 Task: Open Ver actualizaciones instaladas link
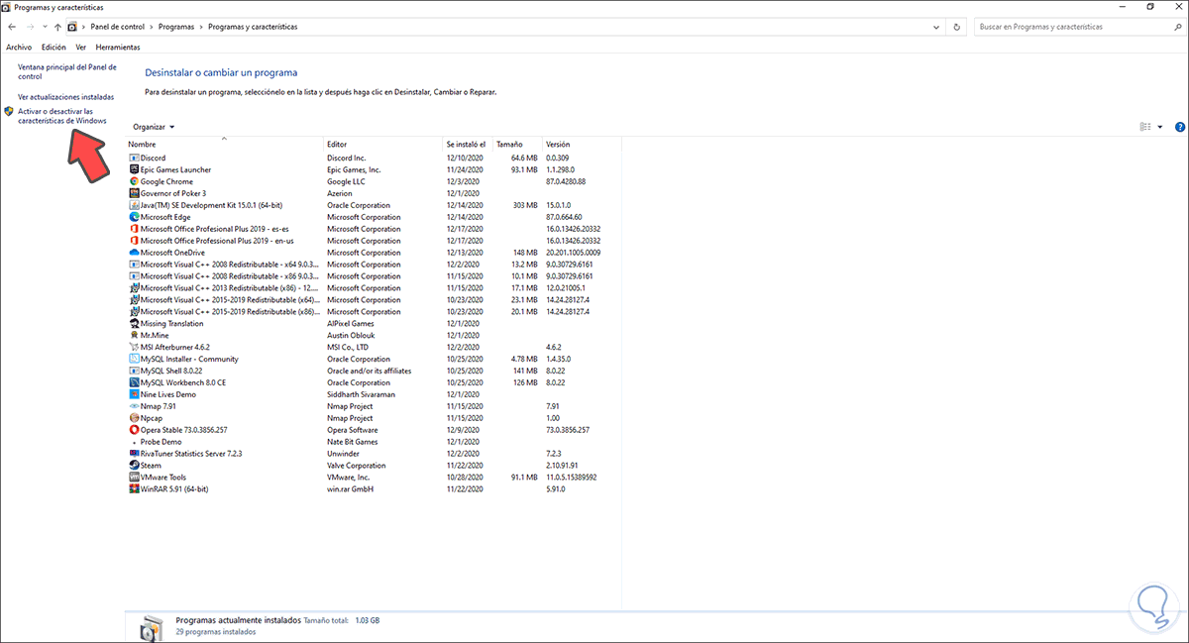coord(66,97)
